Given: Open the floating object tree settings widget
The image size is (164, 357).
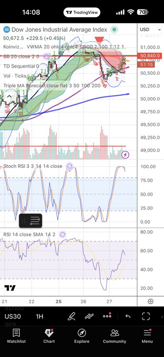Looking at the screenshot, I should (x=31, y=221).
